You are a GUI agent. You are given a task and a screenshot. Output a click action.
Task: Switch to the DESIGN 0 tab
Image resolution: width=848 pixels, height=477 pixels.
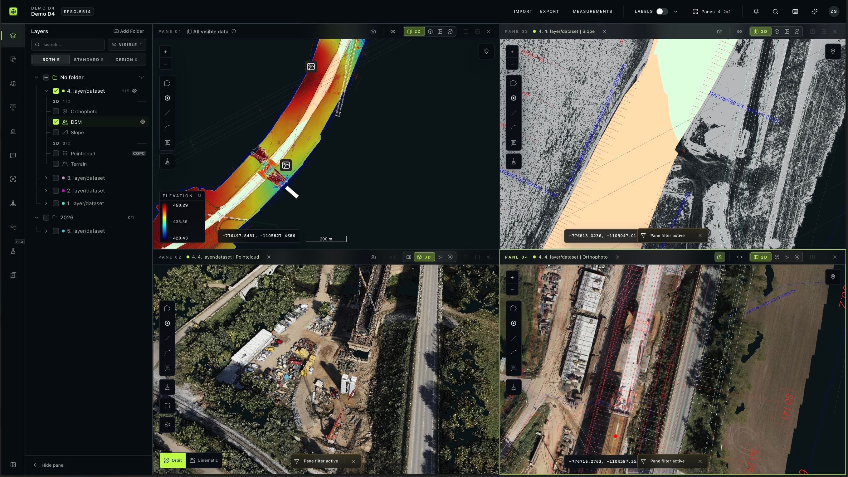click(126, 60)
